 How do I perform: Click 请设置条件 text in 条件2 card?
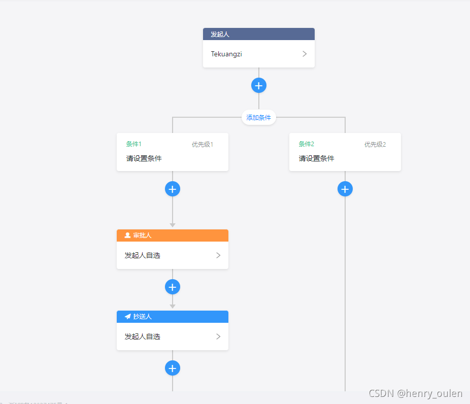click(x=317, y=158)
